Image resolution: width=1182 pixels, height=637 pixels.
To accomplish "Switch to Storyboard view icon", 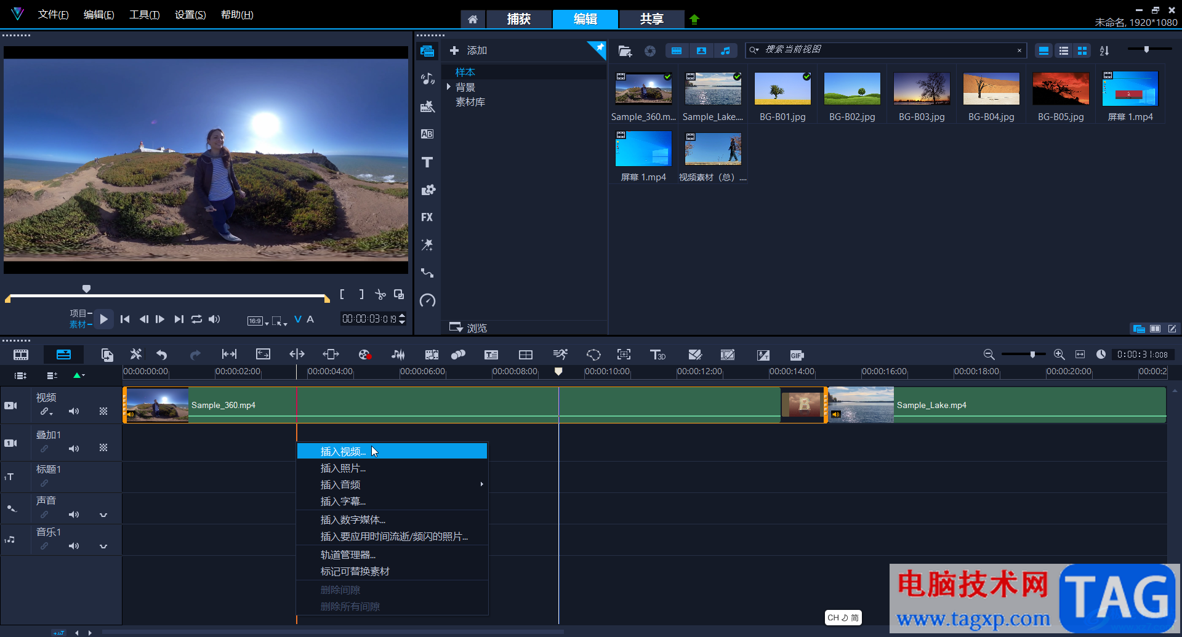I will (x=21, y=355).
